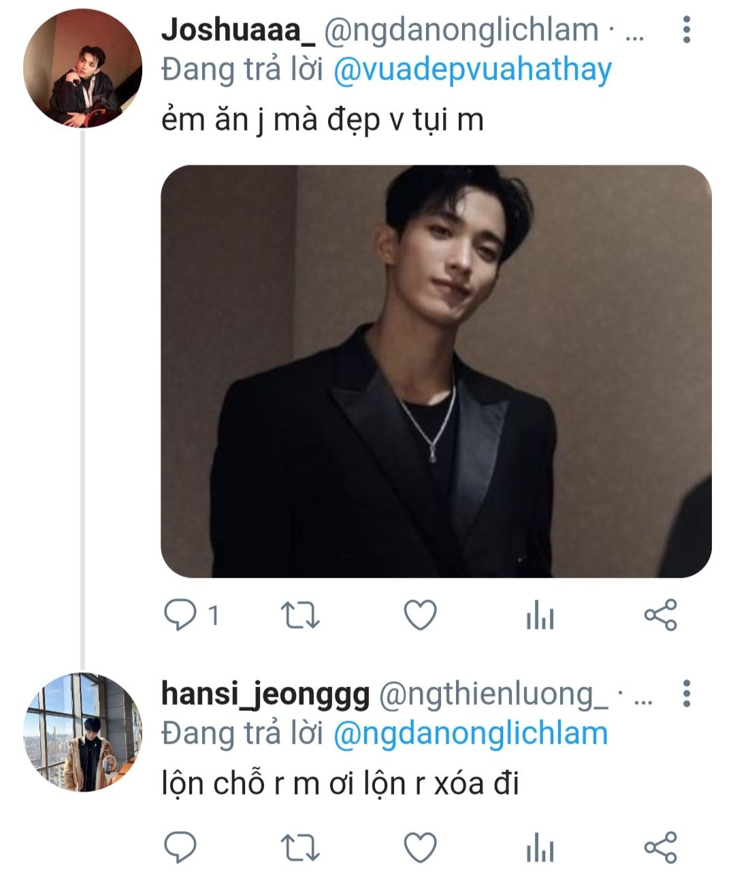
Task: Share Joshuaaa_'s tweet
Action: pyautogui.click(x=660, y=616)
